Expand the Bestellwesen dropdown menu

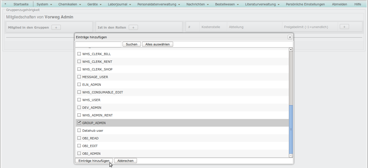coord(227,4)
